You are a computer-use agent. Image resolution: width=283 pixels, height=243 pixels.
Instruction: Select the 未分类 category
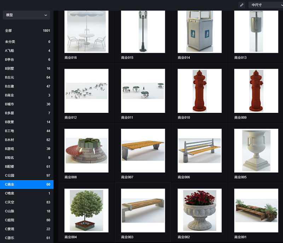pyautogui.click(x=27, y=42)
